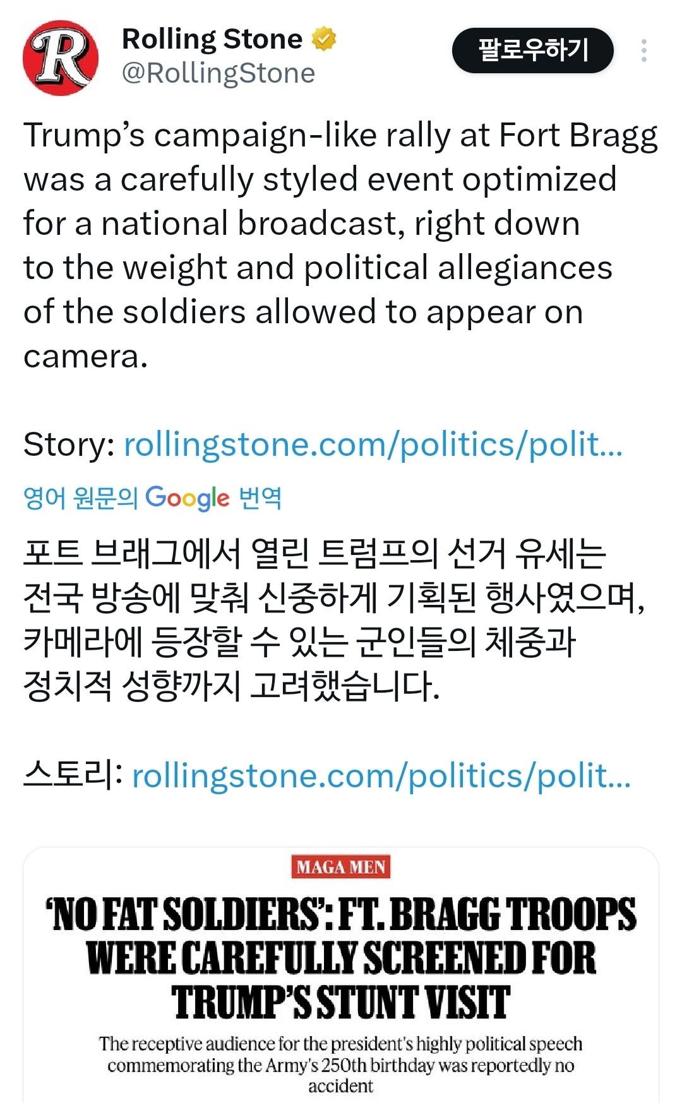Open the rollingstone.com link after '스토리:'

click(x=381, y=776)
